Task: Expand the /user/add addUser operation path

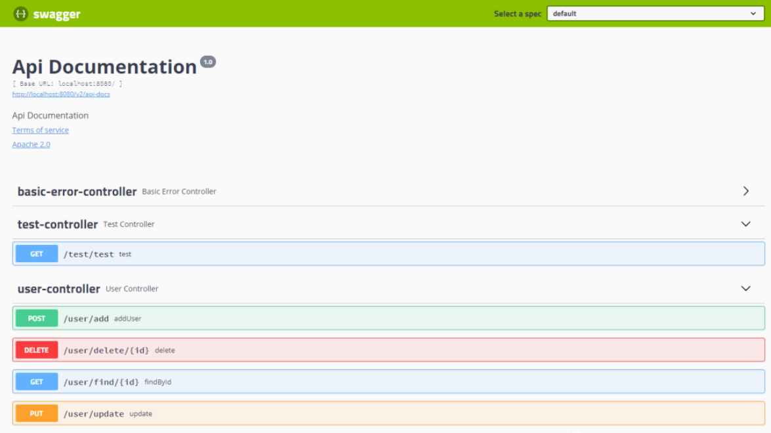Action: point(86,319)
